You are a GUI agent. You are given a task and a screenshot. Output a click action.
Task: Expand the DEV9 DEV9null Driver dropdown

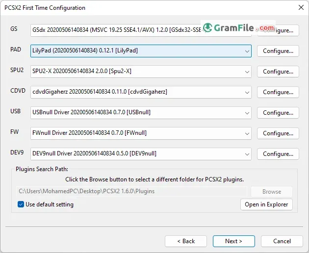[141, 153]
